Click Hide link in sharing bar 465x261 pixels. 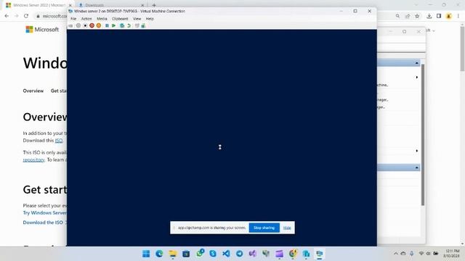287,228
